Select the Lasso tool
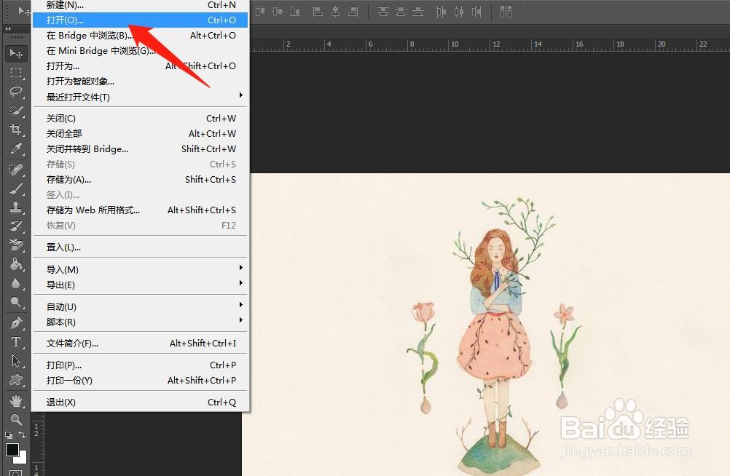 point(16,92)
